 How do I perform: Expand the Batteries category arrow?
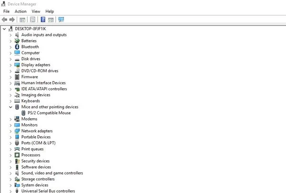(10, 41)
